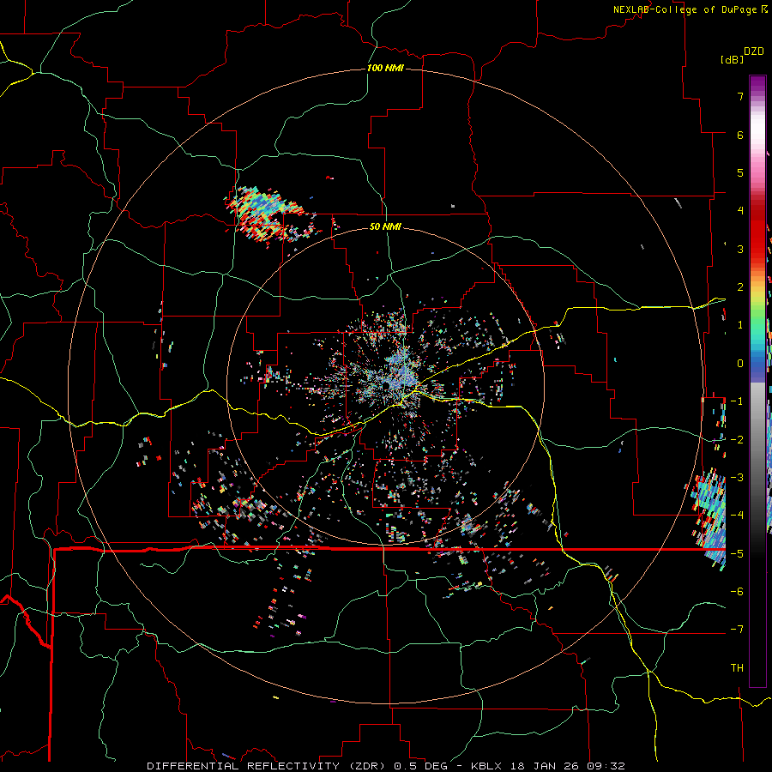Click the 1 value on the scale

point(740,325)
